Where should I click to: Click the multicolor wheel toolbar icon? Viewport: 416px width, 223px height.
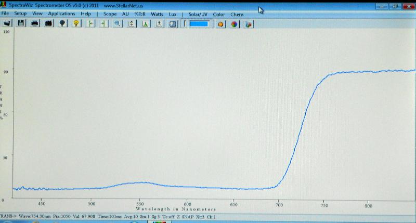point(235,23)
